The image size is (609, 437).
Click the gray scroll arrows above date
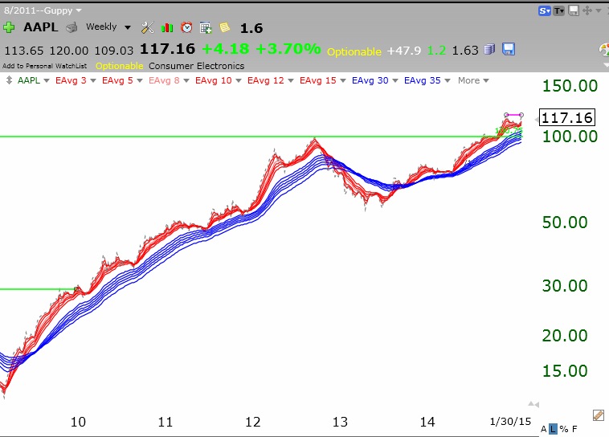coord(533,404)
